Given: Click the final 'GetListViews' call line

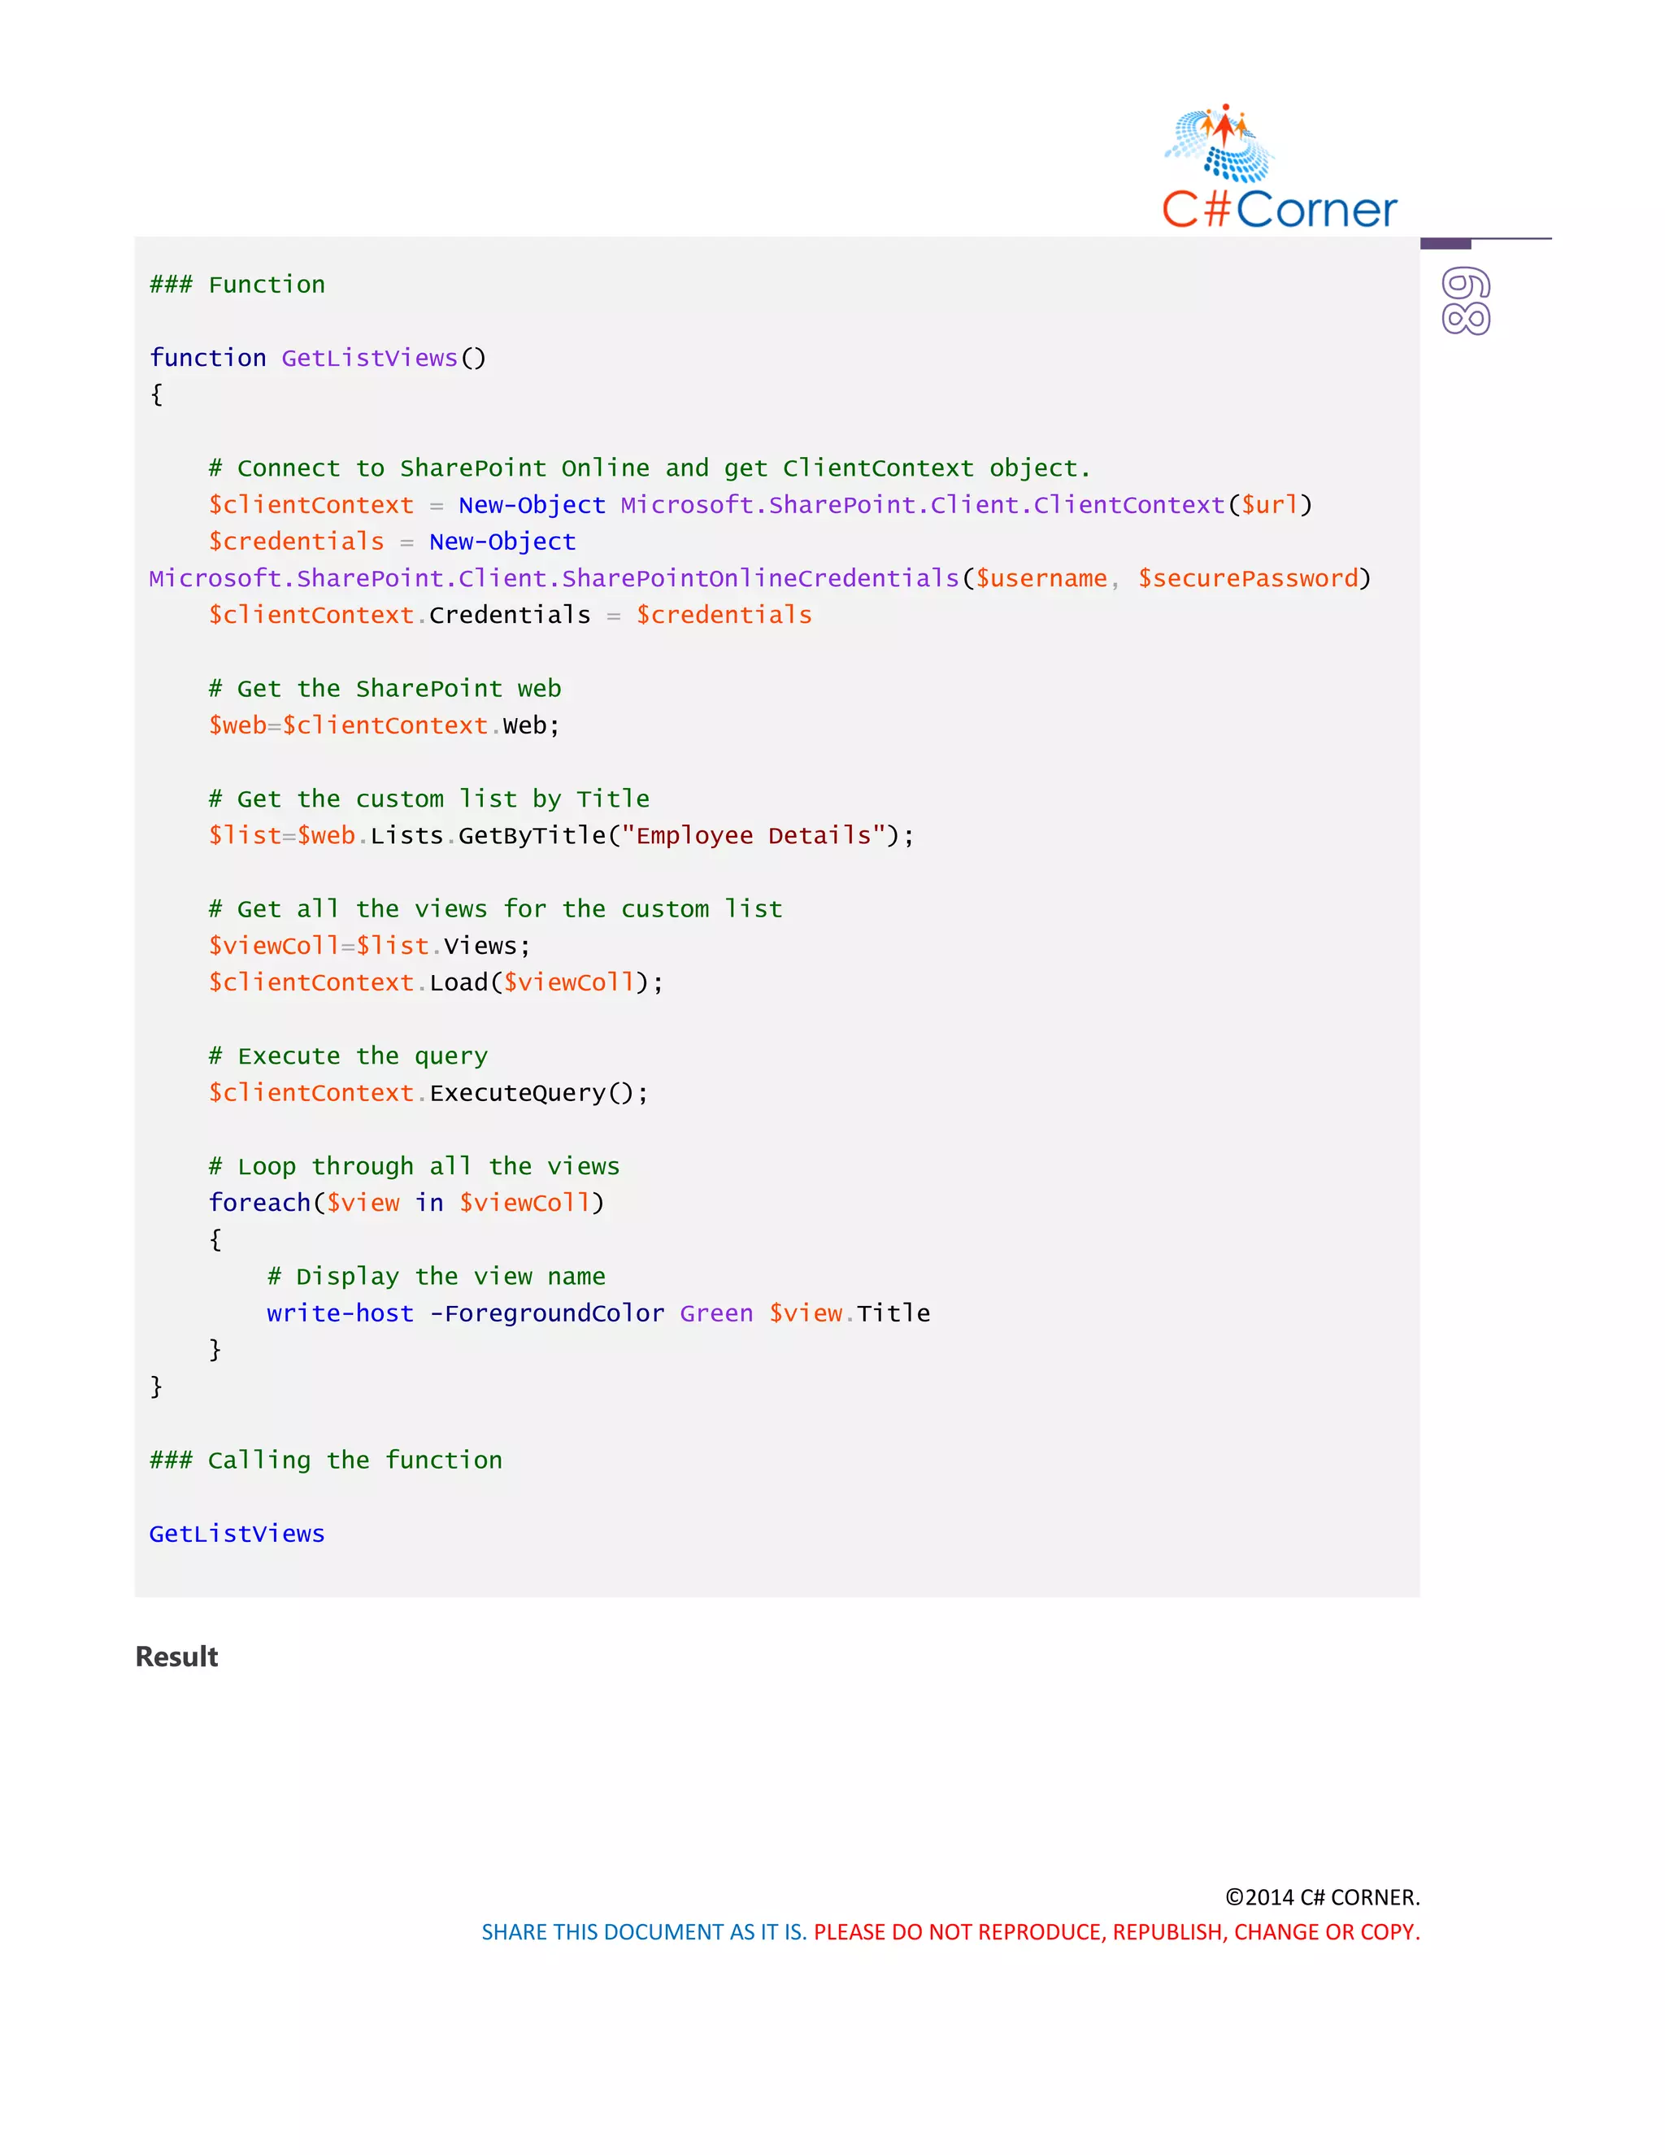Looking at the screenshot, I should point(237,1535).
